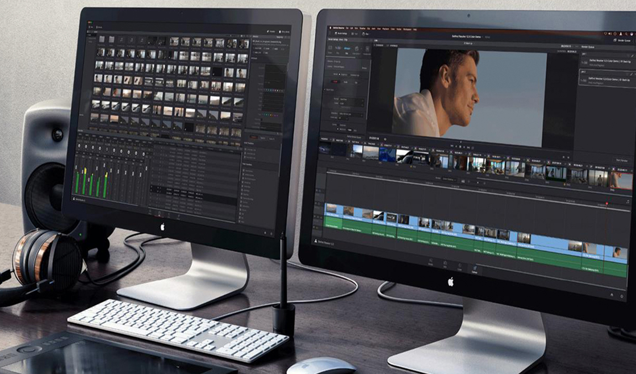Toggle the Render Queue button at top right
Screen dimensions: 636x374
coord(622,40)
